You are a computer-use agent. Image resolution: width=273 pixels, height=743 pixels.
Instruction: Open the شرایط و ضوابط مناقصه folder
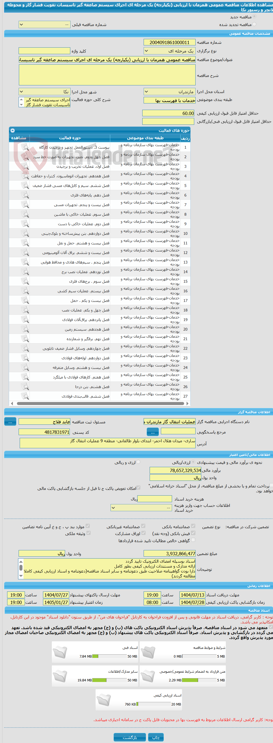pos(148,652)
